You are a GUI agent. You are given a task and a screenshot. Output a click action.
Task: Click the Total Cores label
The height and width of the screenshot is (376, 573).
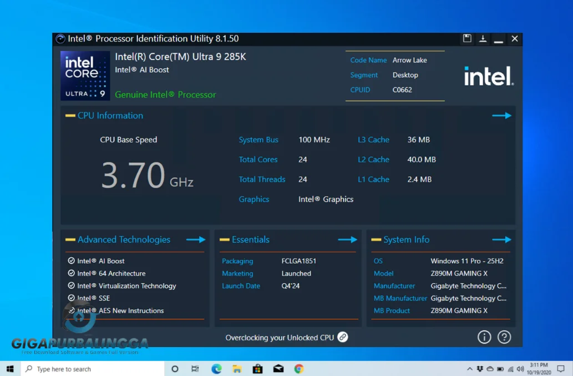click(x=258, y=159)
